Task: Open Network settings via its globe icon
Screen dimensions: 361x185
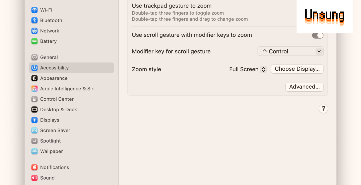Action: click(x=34, y=31)
